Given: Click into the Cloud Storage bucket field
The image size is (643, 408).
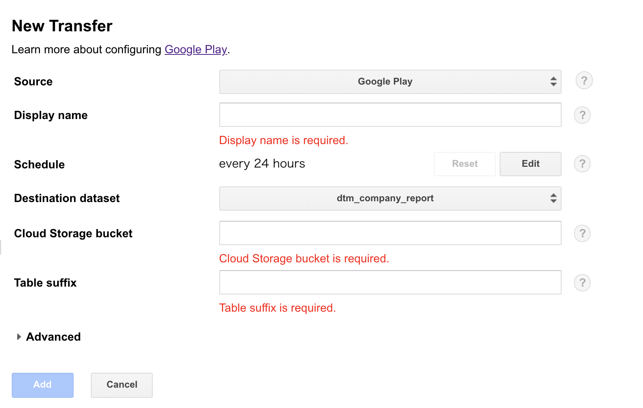Looking at the screenshot, I should pos(390,233).
